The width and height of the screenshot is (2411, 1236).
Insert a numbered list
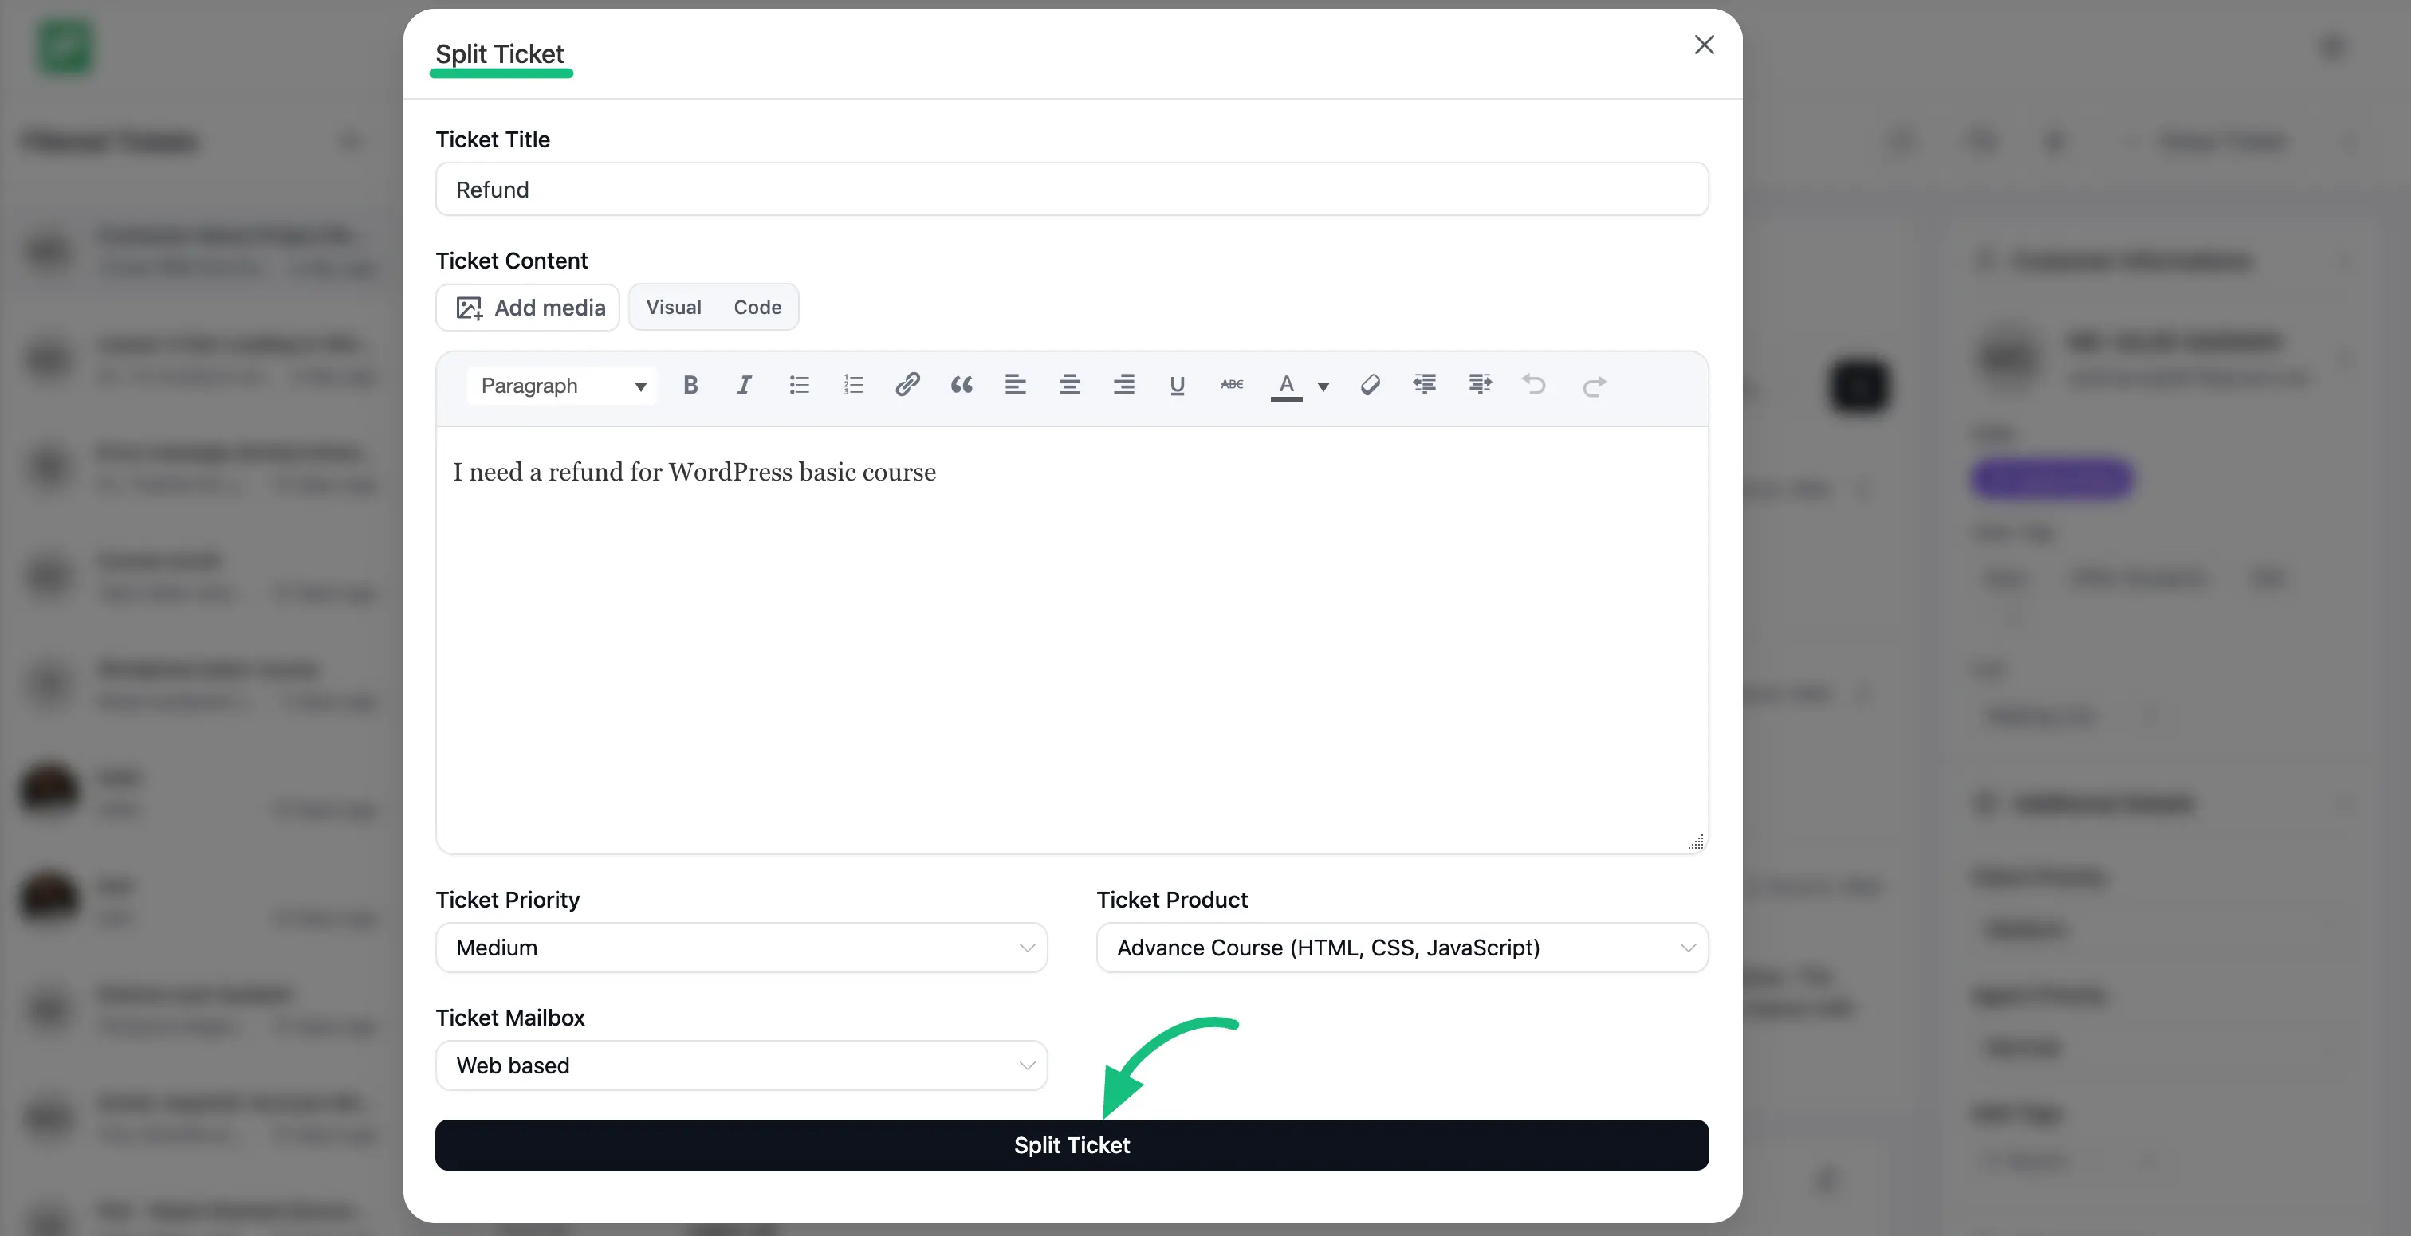pos(852,385)
